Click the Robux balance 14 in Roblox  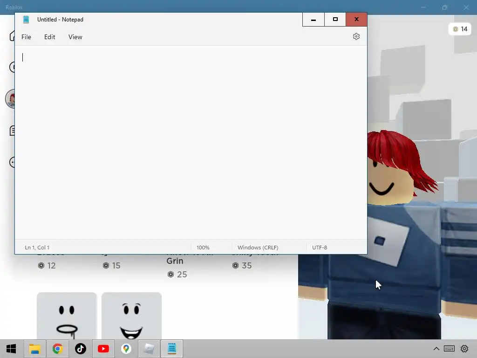pyautogui.click(x=460, y=29)
